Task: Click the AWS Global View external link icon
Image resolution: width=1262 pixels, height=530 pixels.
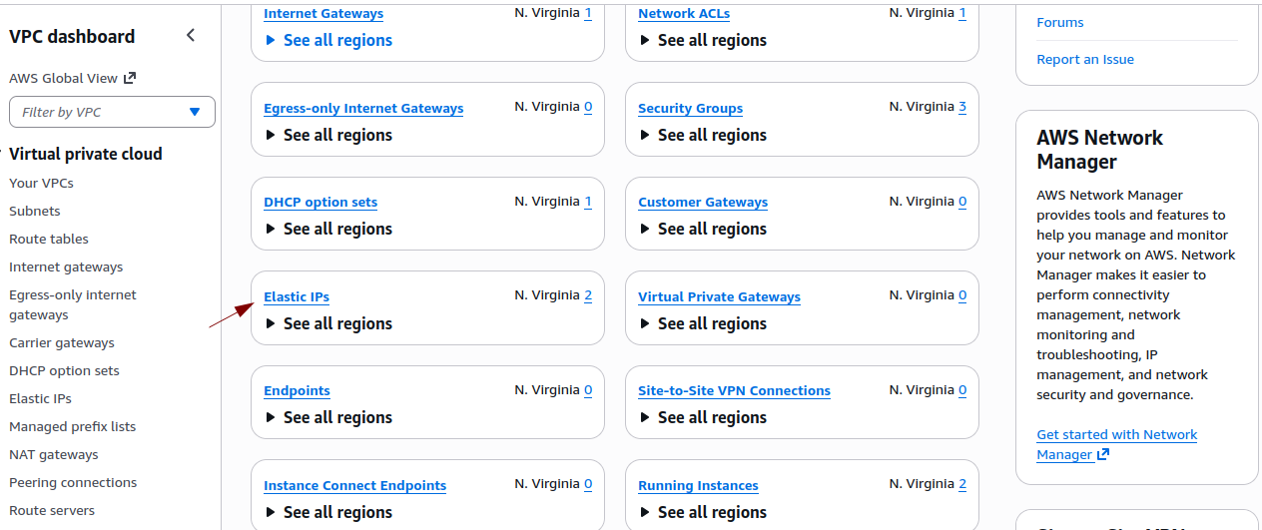Action: 129,78
